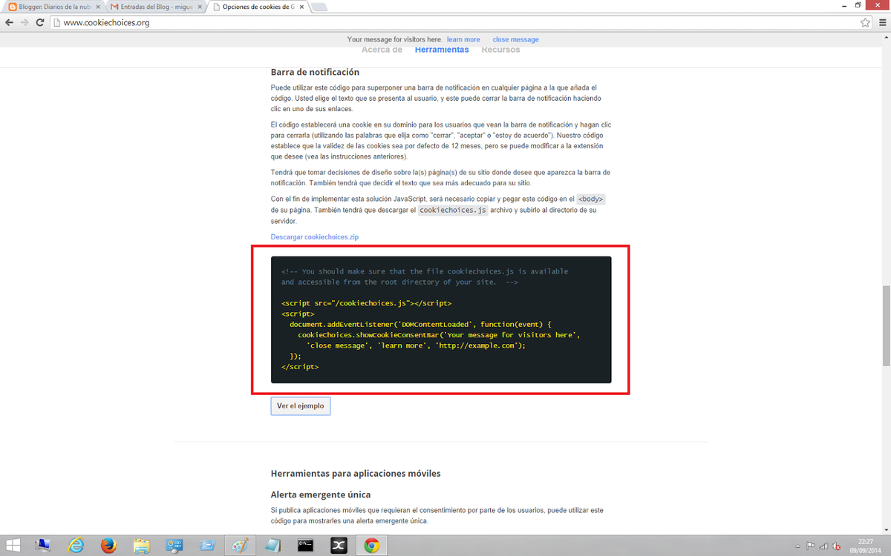Reload the page with the refresh icon
This screenshot has width=891, height=556.
pyautogui.click(x=40, y=23)
